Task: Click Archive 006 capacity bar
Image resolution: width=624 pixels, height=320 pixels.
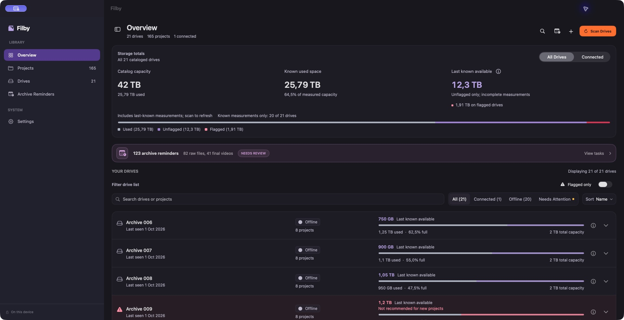Action: pyautogui.click(x=481, y=225)
